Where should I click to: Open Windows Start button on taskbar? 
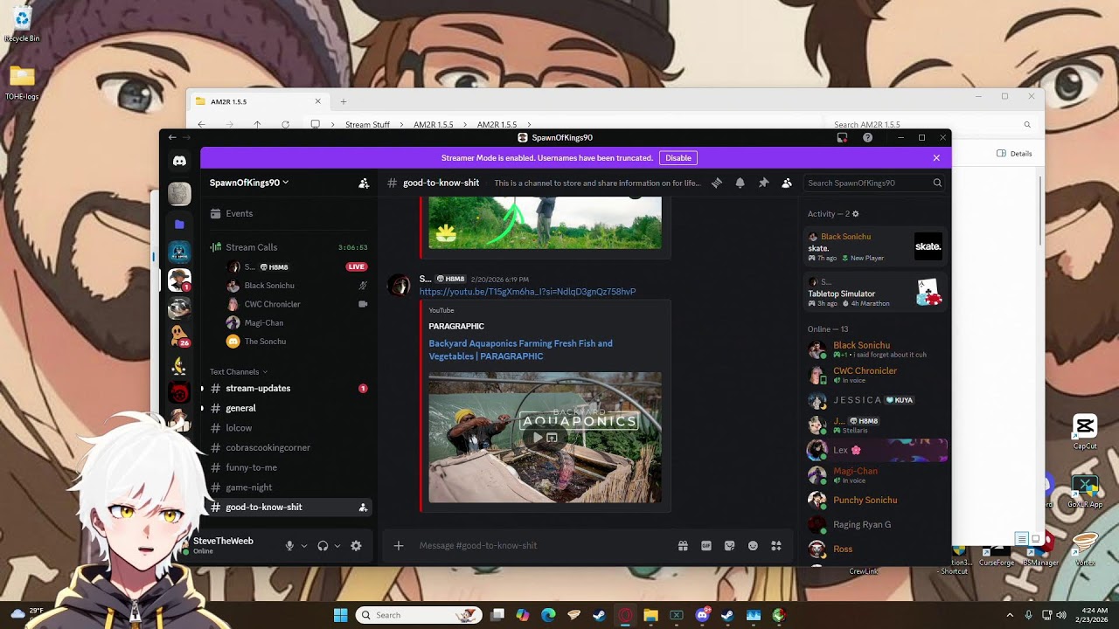[340, 615]
